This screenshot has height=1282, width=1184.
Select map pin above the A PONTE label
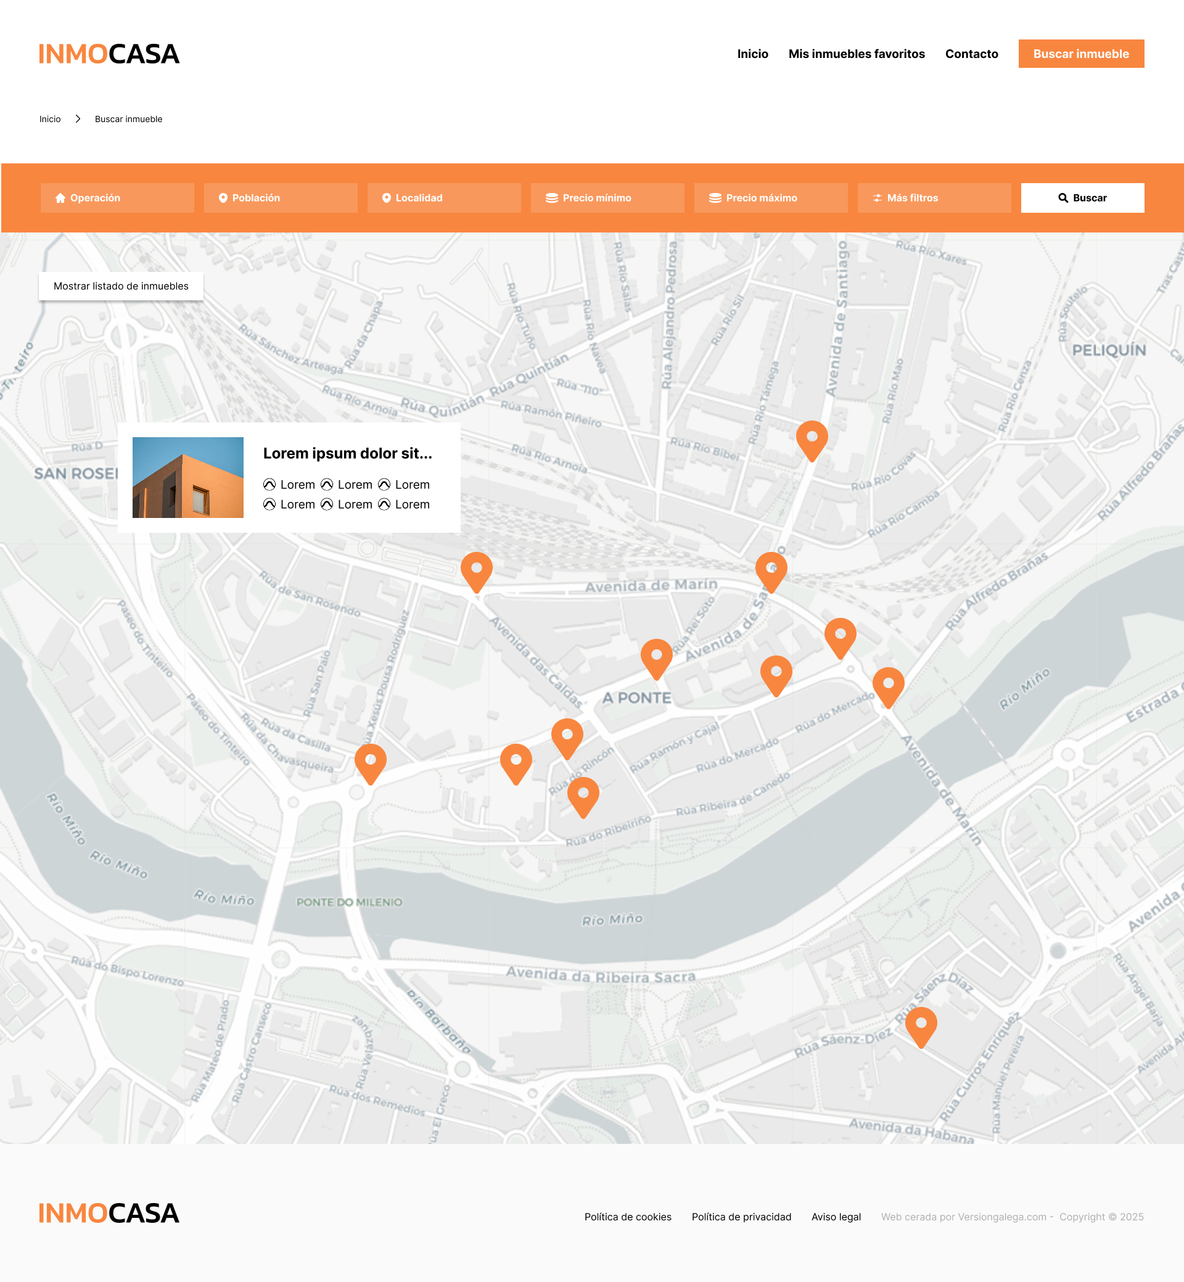pyautogui.click(x=656, y=659)
